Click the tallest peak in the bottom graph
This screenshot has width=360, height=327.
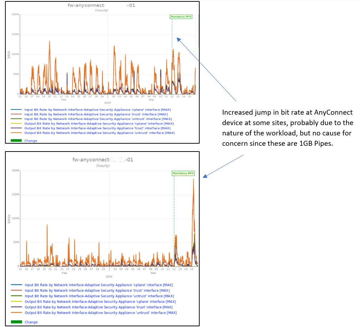click(x=194, y=180)
